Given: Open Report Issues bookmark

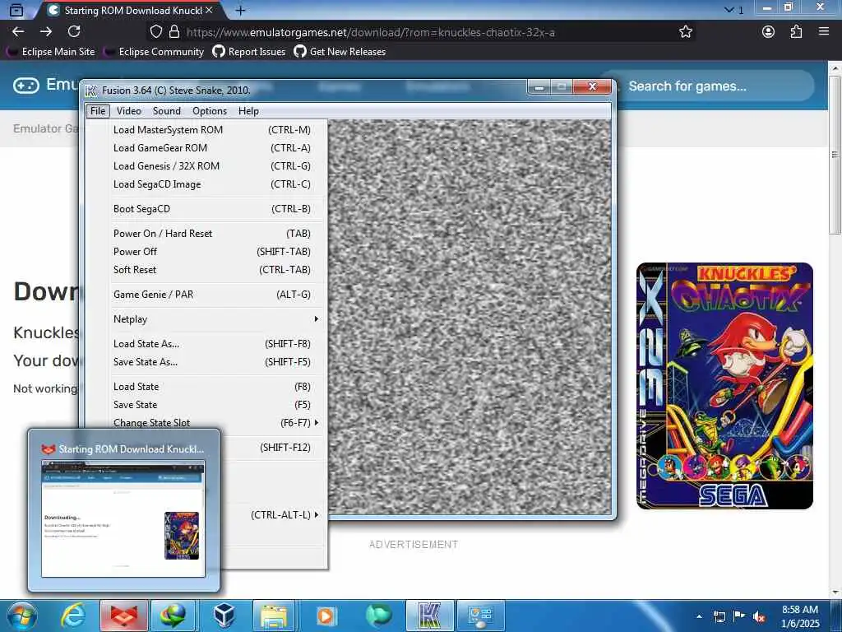Looking at the screenshot, I should coord(249,52).
